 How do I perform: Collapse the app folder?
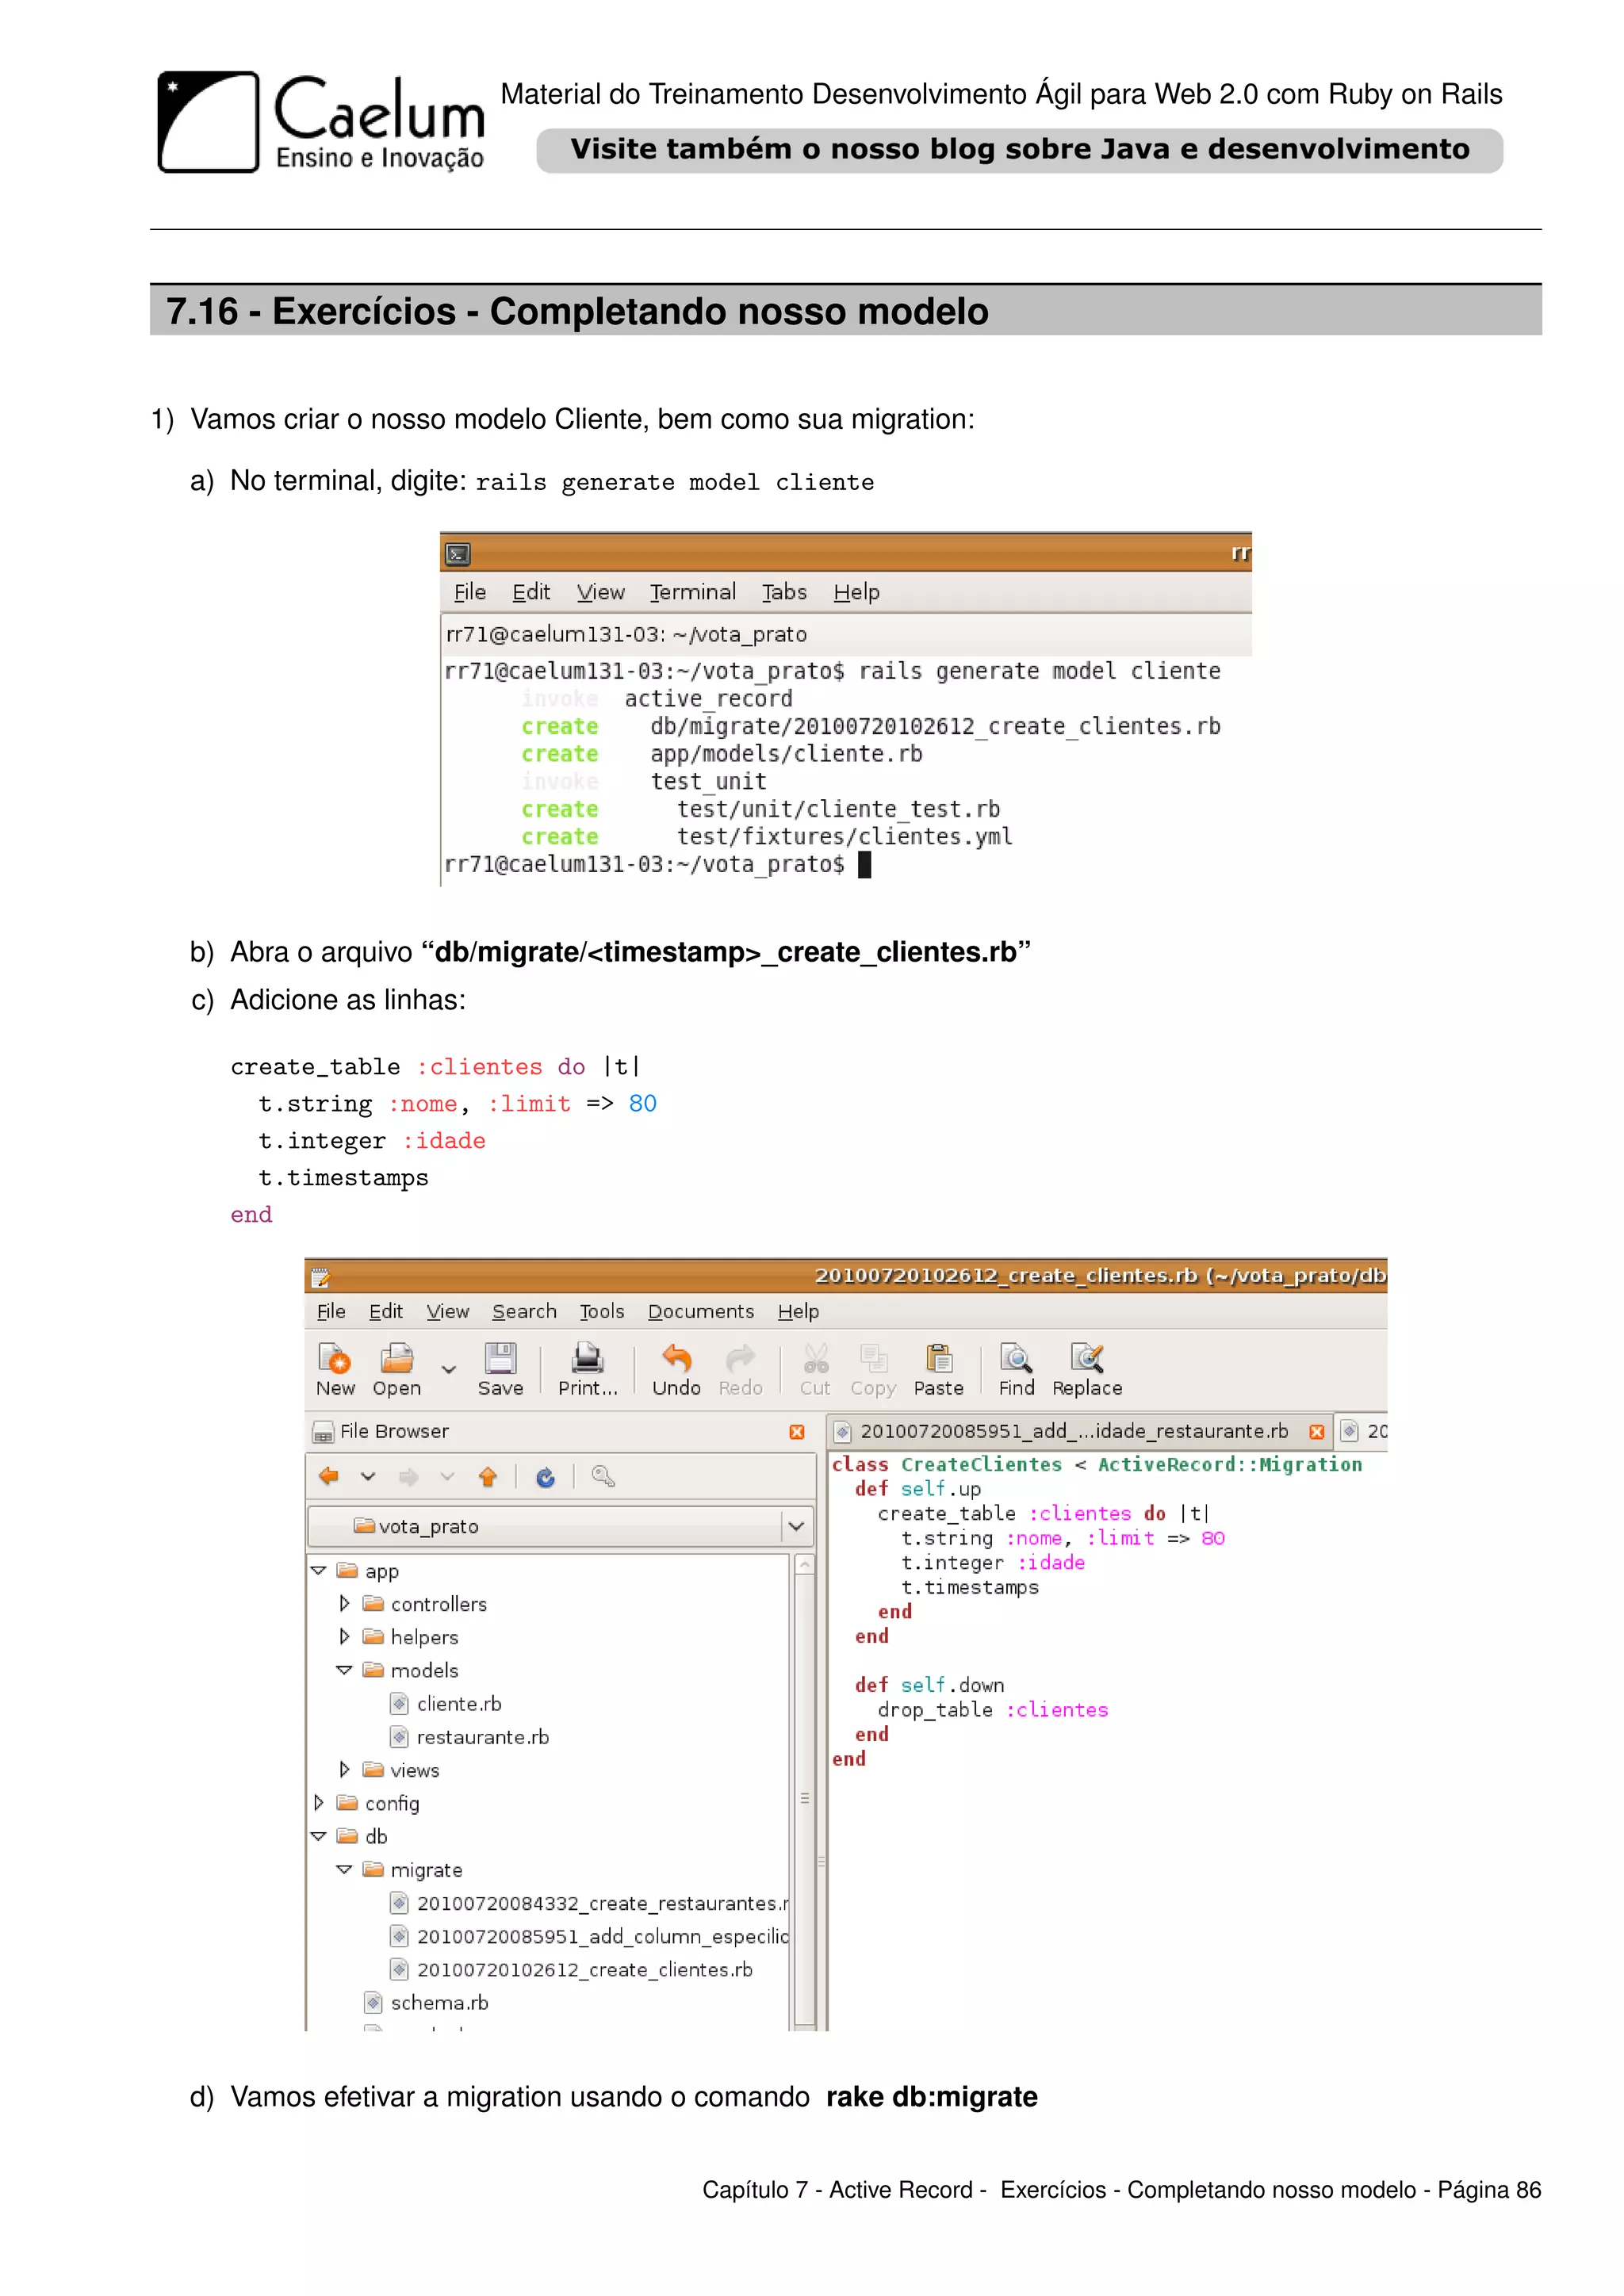[x=319, y=1571]
